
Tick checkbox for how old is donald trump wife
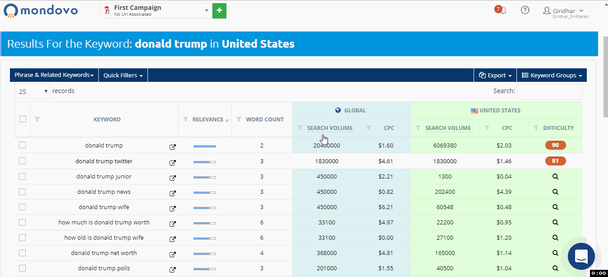23,237
